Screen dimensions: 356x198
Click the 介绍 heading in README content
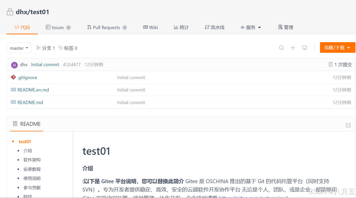[88, 168]
